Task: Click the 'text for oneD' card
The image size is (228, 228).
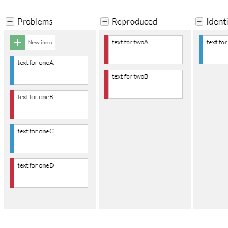Action: coord(49,173)
